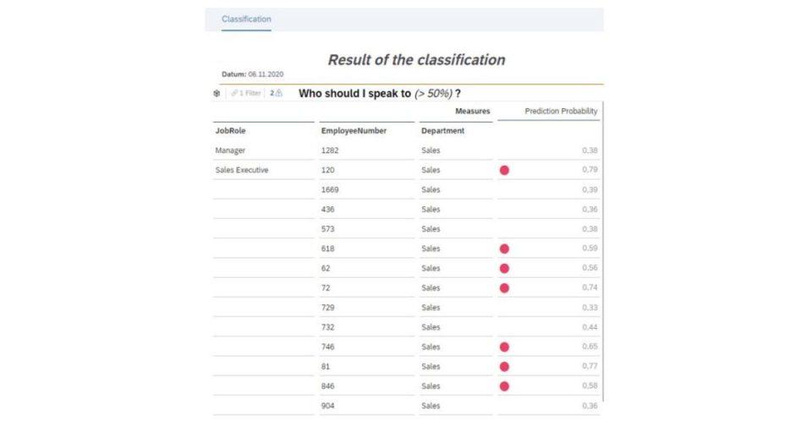Screen dimensions: 812x426
Task: Select employee number 1282 cell
Action: click(x=330, y=150)
